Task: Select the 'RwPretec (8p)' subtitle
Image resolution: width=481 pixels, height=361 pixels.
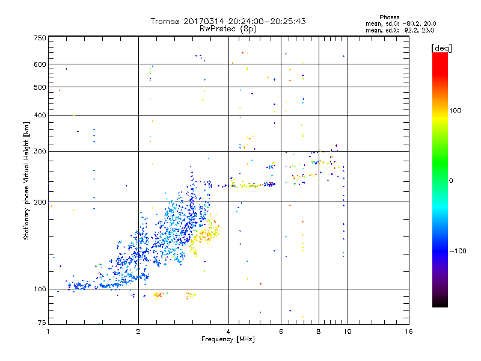Action: click(x=228, y=29)
